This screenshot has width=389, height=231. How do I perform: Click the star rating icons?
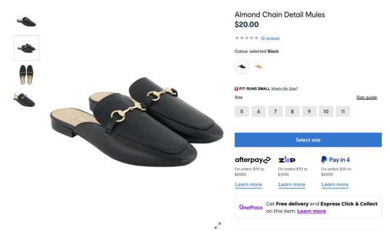247,38
